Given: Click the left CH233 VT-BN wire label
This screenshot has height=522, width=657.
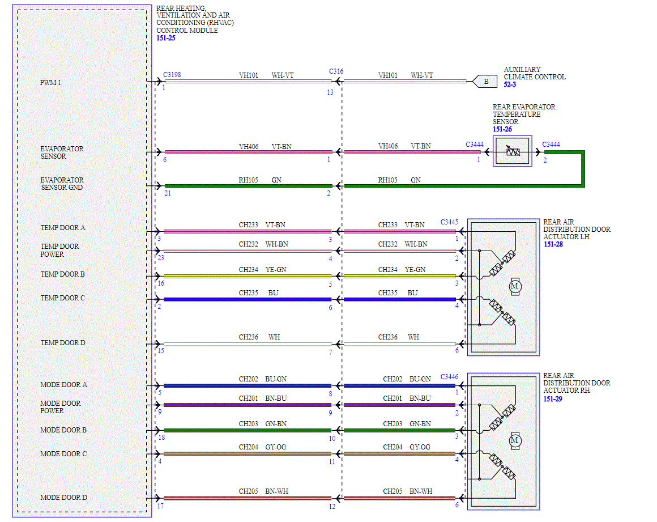Looking at the screenshot, I should 262,225.
